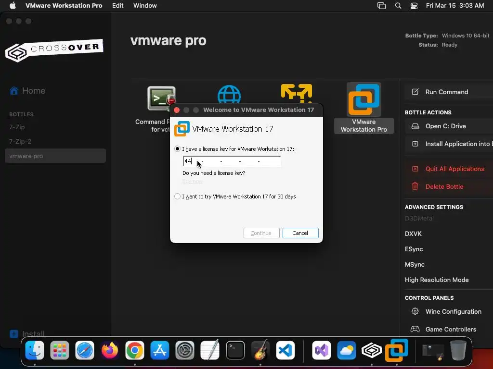
Task: Open the Apple menu
Action: 13,6
